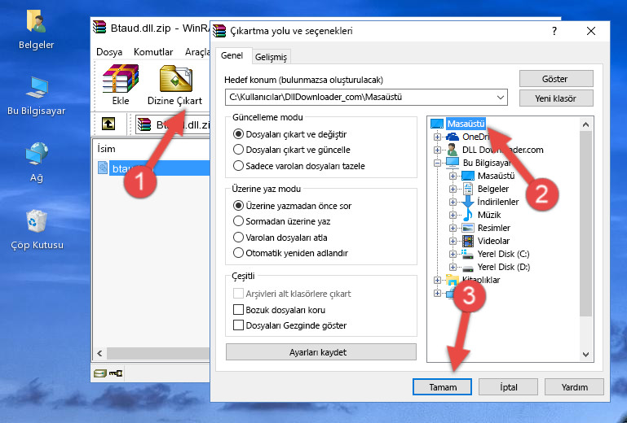Click the Yeni klasör button

tap(556, 98)
